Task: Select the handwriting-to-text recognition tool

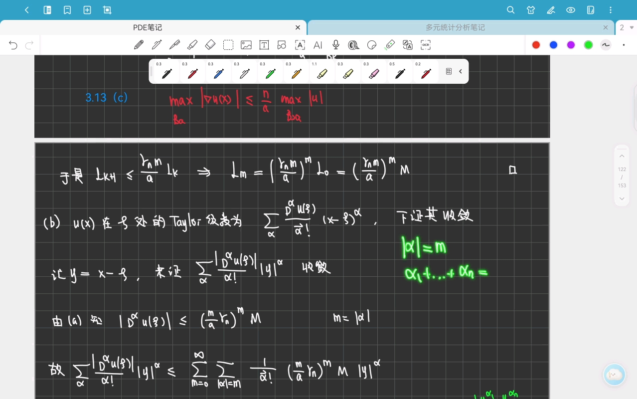Action: (x=300, y=45)
